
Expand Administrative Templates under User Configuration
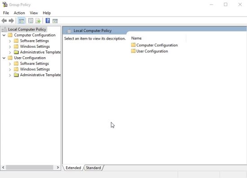point(10,75)
